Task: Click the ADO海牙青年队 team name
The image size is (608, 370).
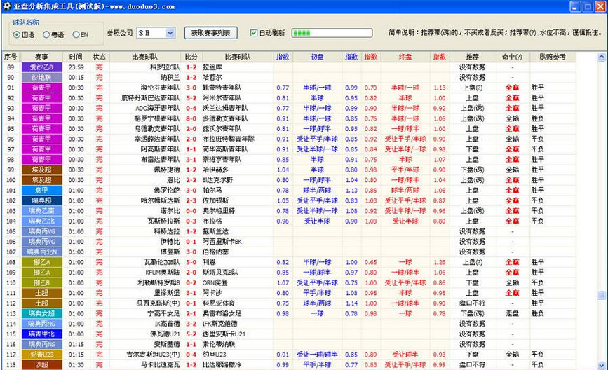Action: click(157, 108)
